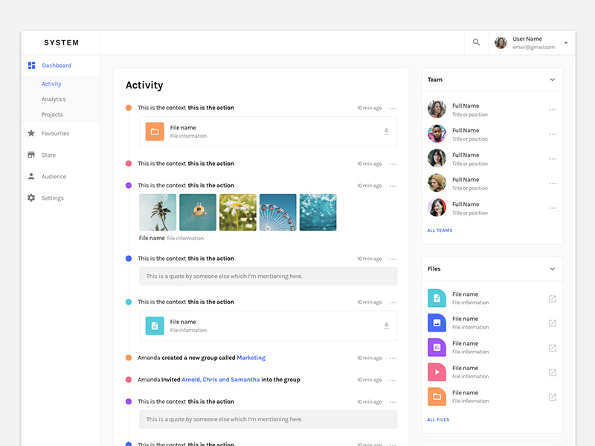Open pink video file in new window

click(x=553, y=373)
